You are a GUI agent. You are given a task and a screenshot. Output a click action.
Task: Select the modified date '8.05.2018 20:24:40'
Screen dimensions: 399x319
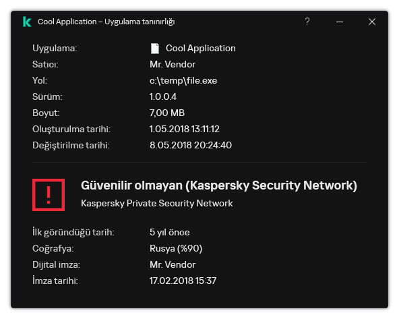pos(191,145)
